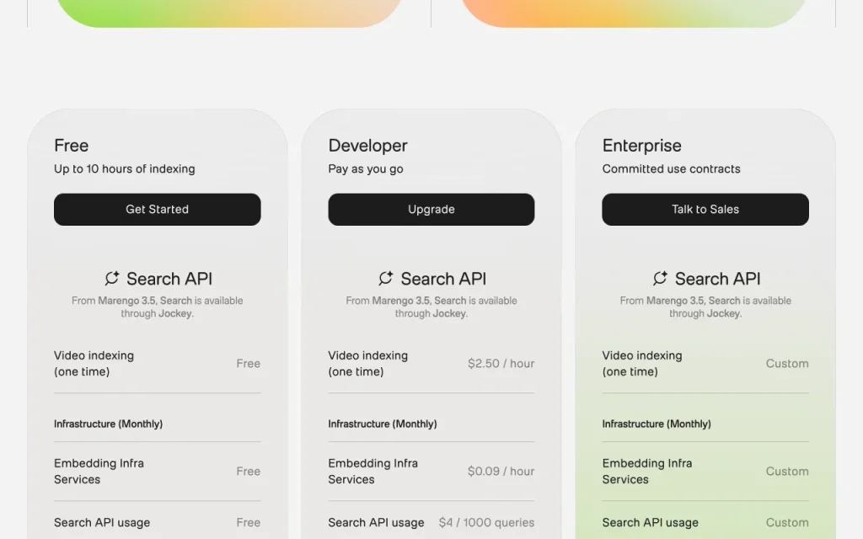Click the 'Pay as you go' subtitle
The height and width of the screenshot is (539, 863).
pyautogui.click(x=366, y=168)
